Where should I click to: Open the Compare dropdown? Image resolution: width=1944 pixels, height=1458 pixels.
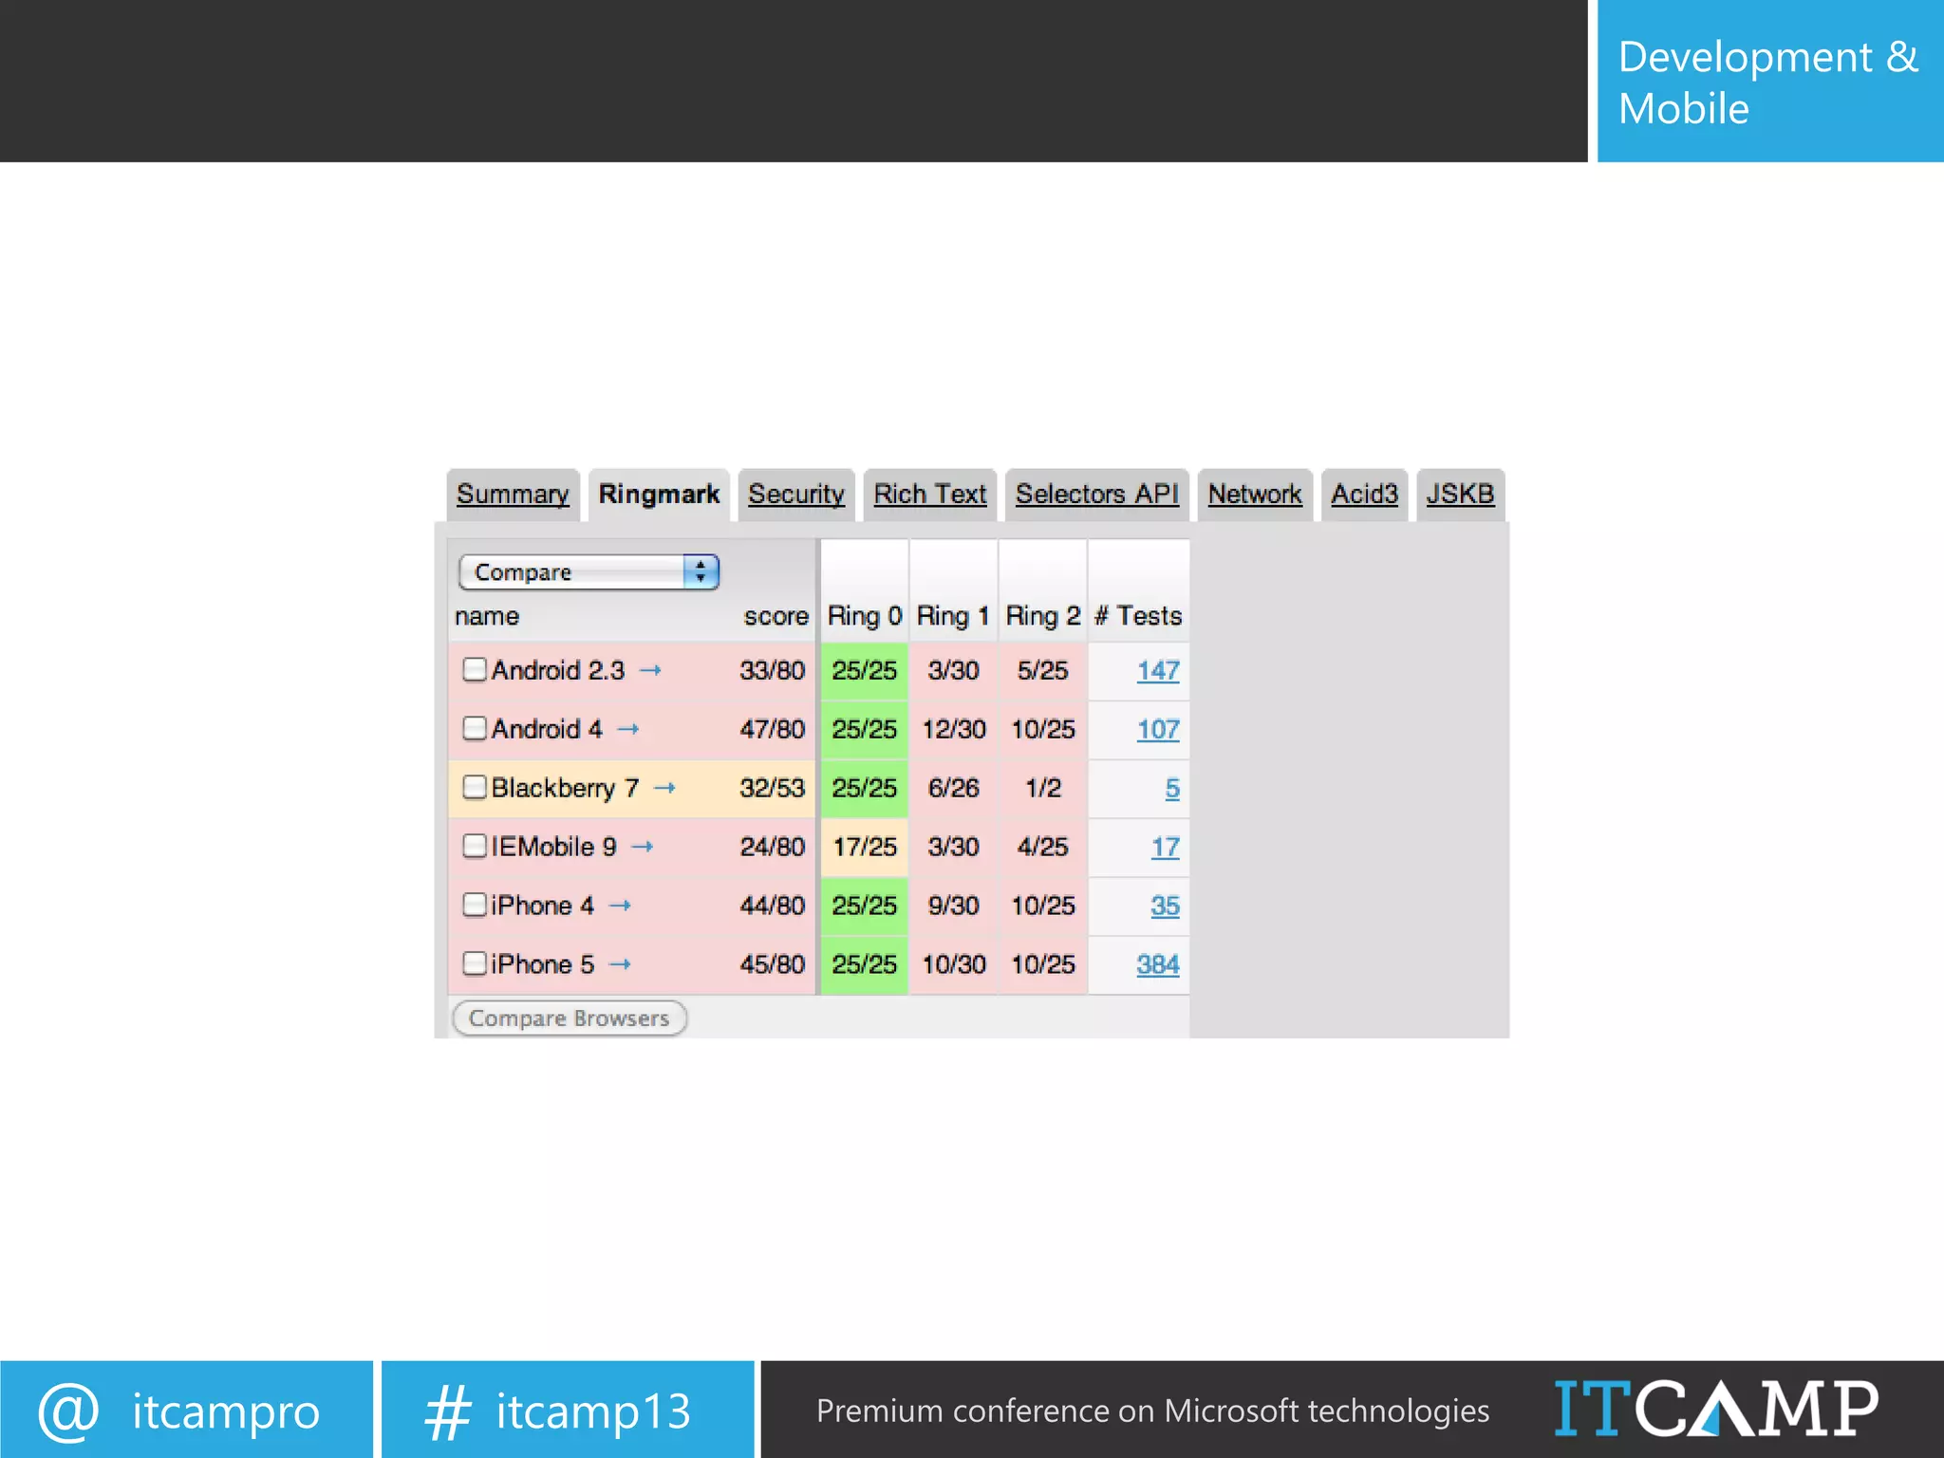point(589,572)
